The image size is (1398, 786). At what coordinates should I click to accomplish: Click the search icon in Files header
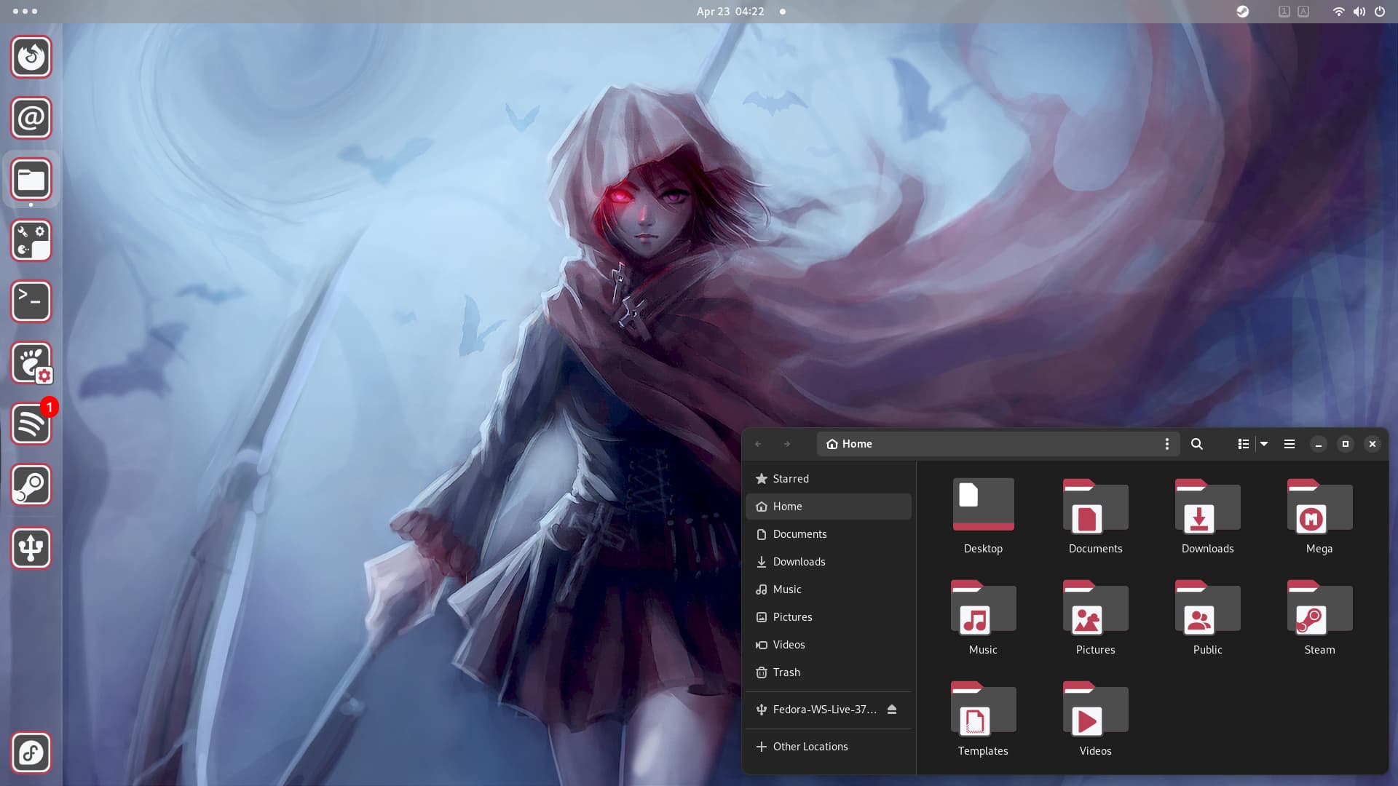click(1196, 444)
